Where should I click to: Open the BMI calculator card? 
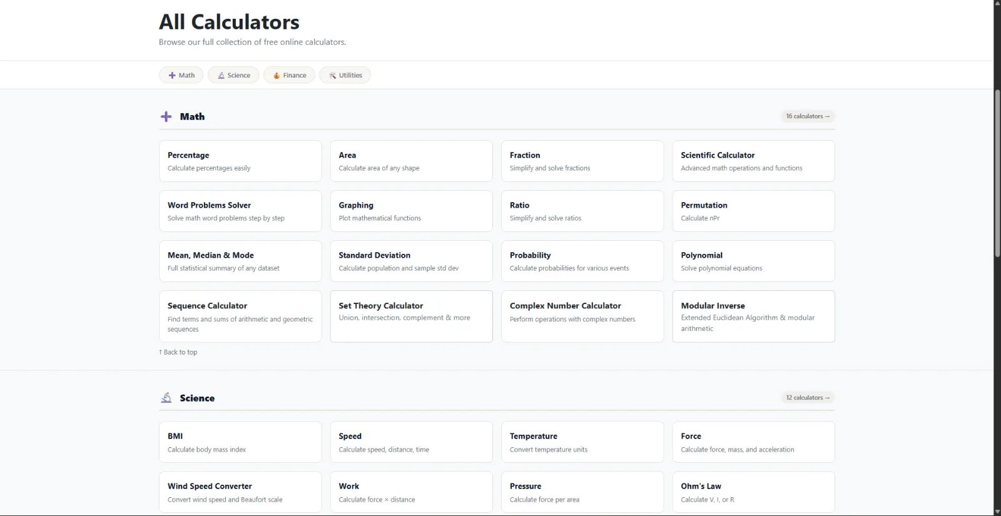click(x=240, y=442)
